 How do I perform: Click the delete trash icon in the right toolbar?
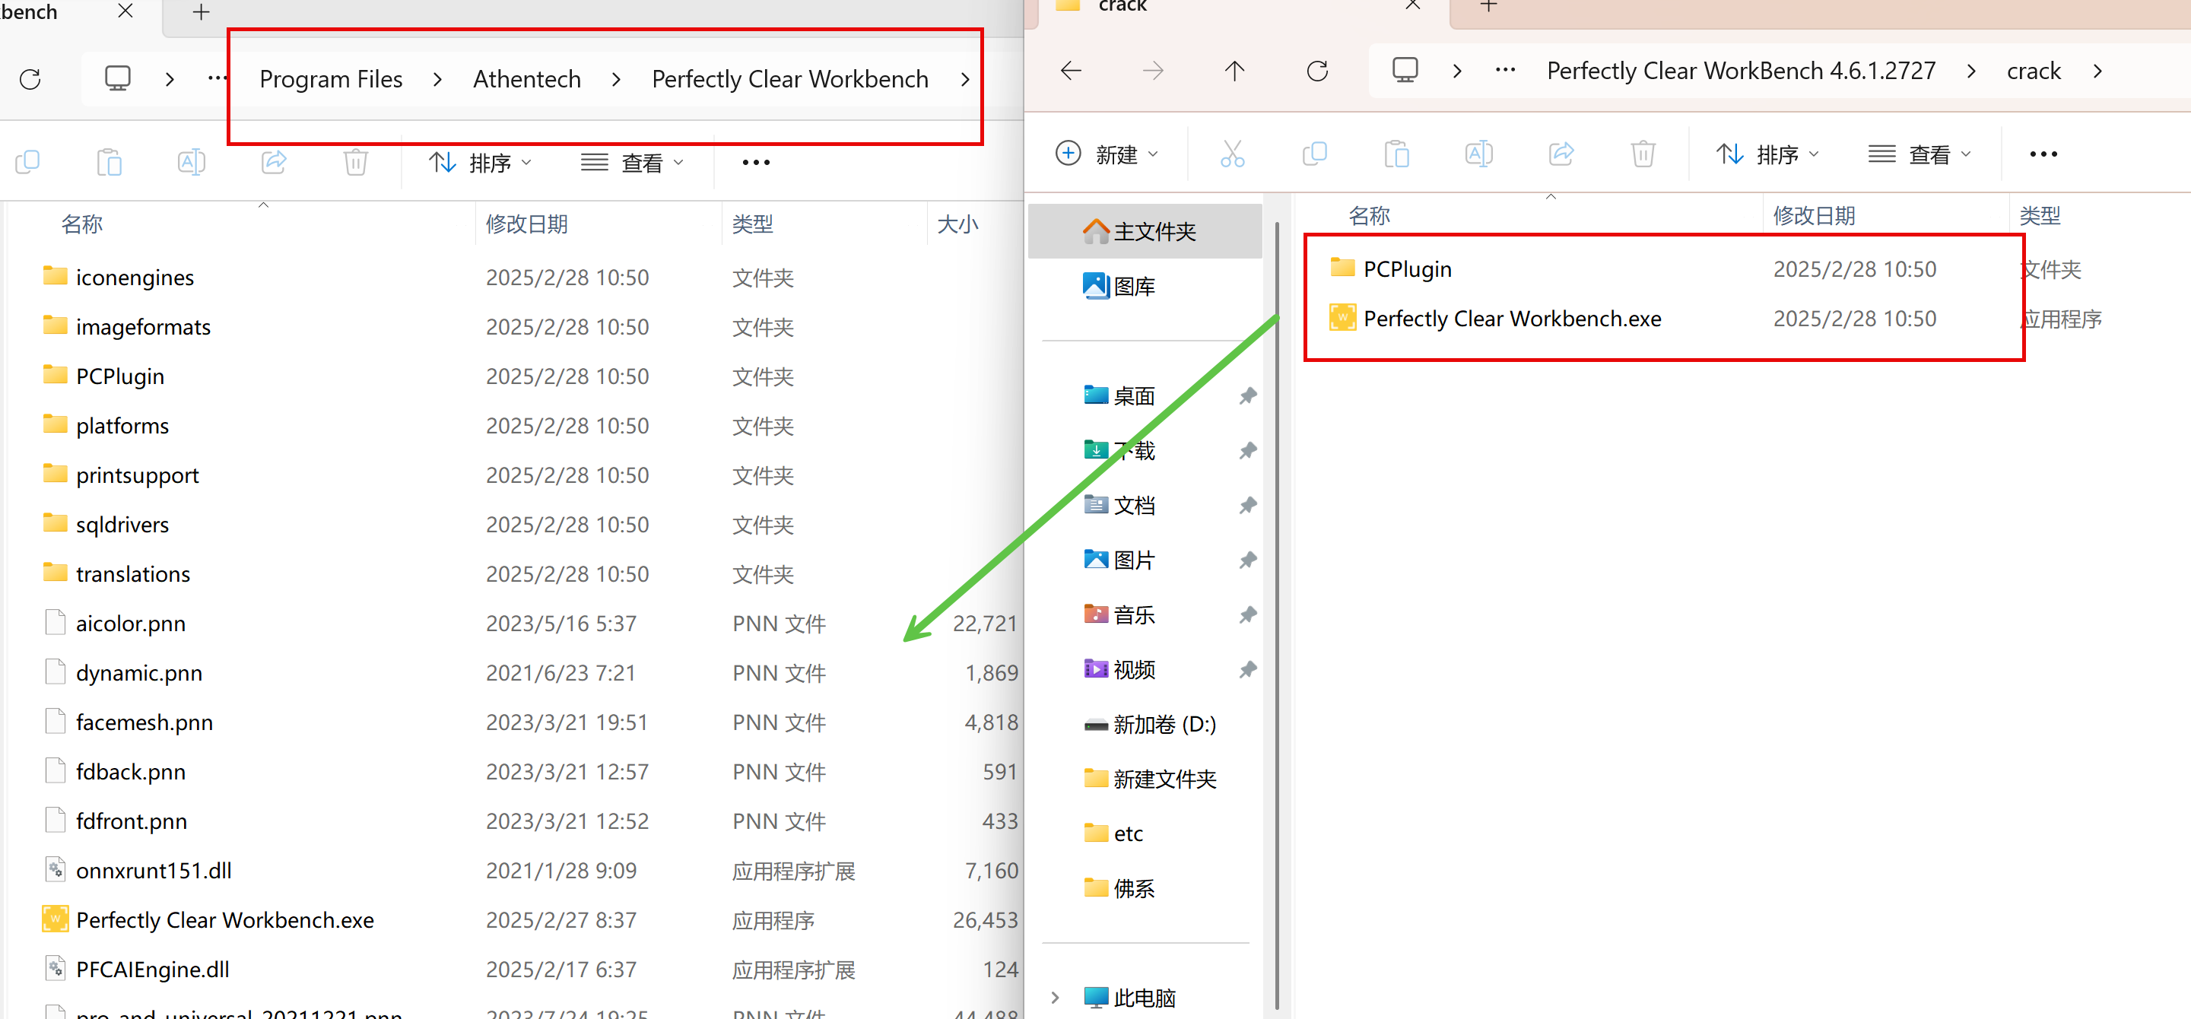[1643, 154]
